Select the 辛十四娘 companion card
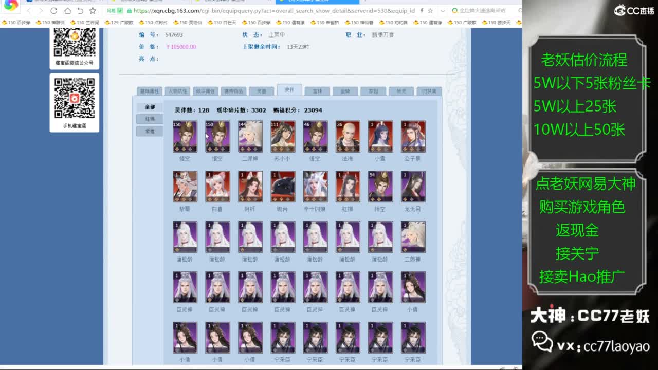Screen dimensions: 658x370 click(x=315, y=187)
